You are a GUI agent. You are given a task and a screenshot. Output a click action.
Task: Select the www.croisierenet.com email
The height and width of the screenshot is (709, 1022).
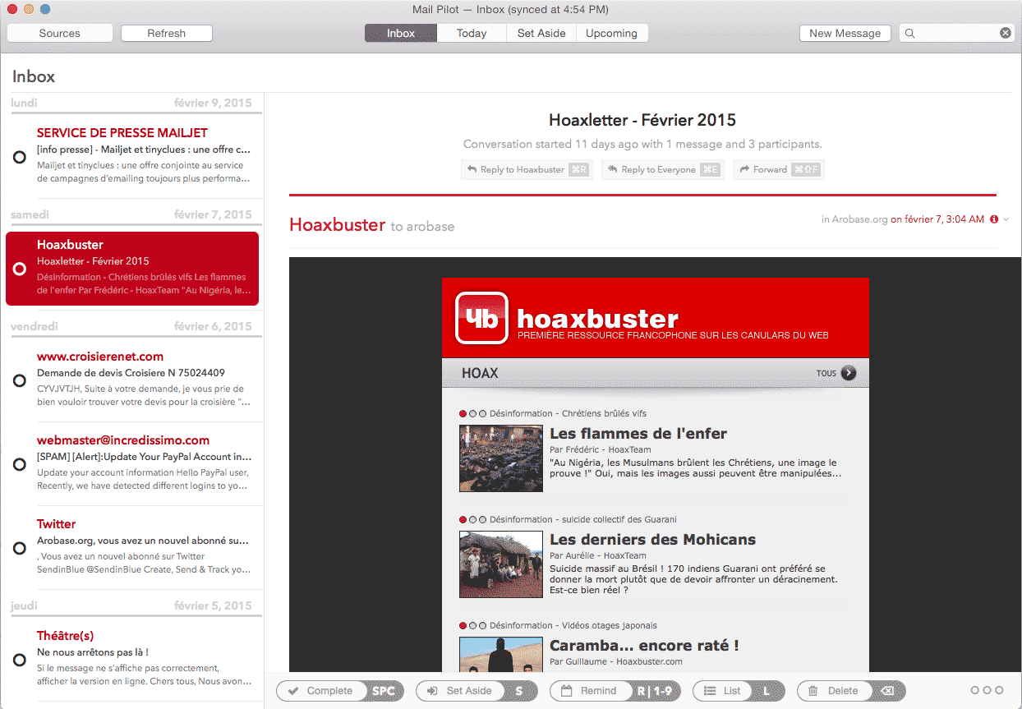point(133,380)
